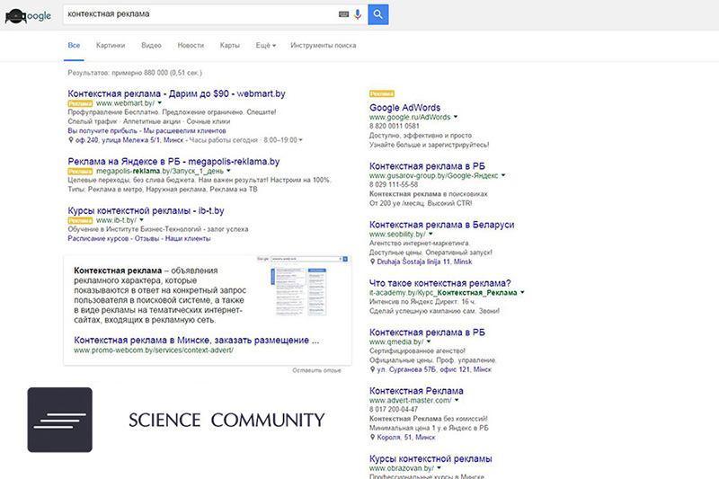The width and height of the screenshot is (719, 479).
Task: Expand arrow next to www.seobility.by/
Action: point(431,235)
